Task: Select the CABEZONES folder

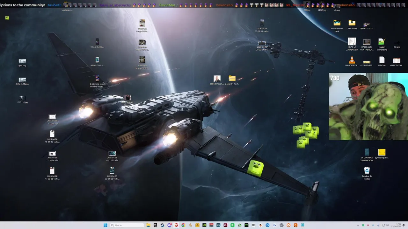Action: tap(352, 25)
